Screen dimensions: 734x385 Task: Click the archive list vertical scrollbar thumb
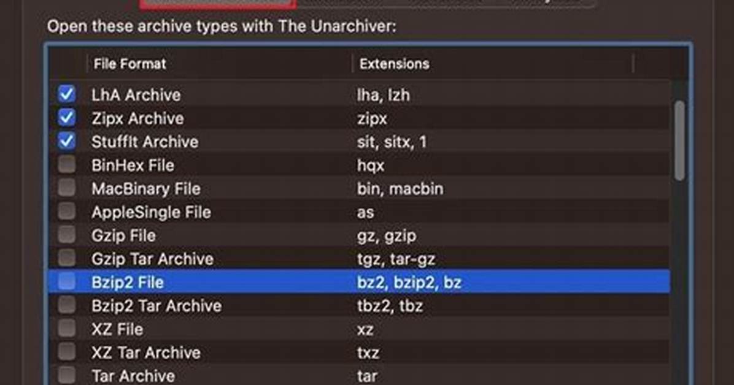(x=679, y=140)
